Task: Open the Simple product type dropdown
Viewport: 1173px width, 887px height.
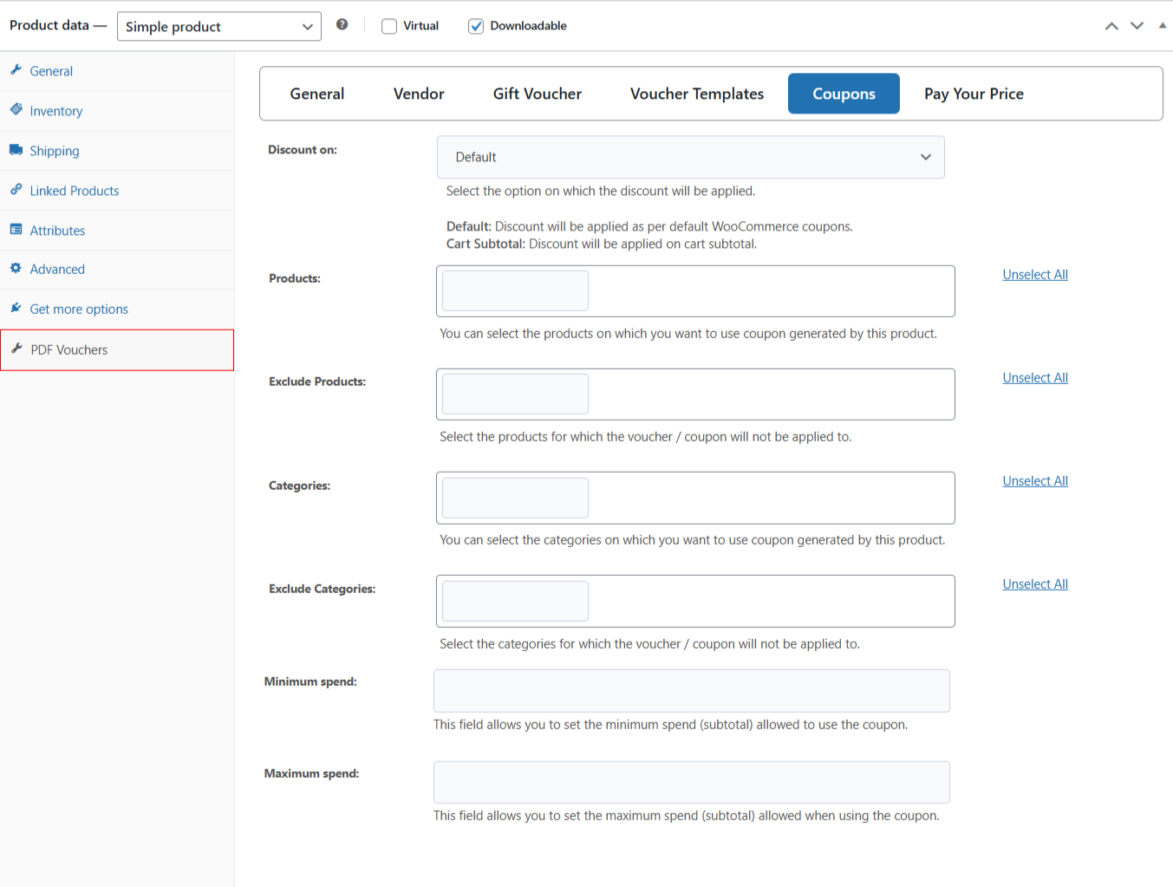Action: (x=218, y=26)
